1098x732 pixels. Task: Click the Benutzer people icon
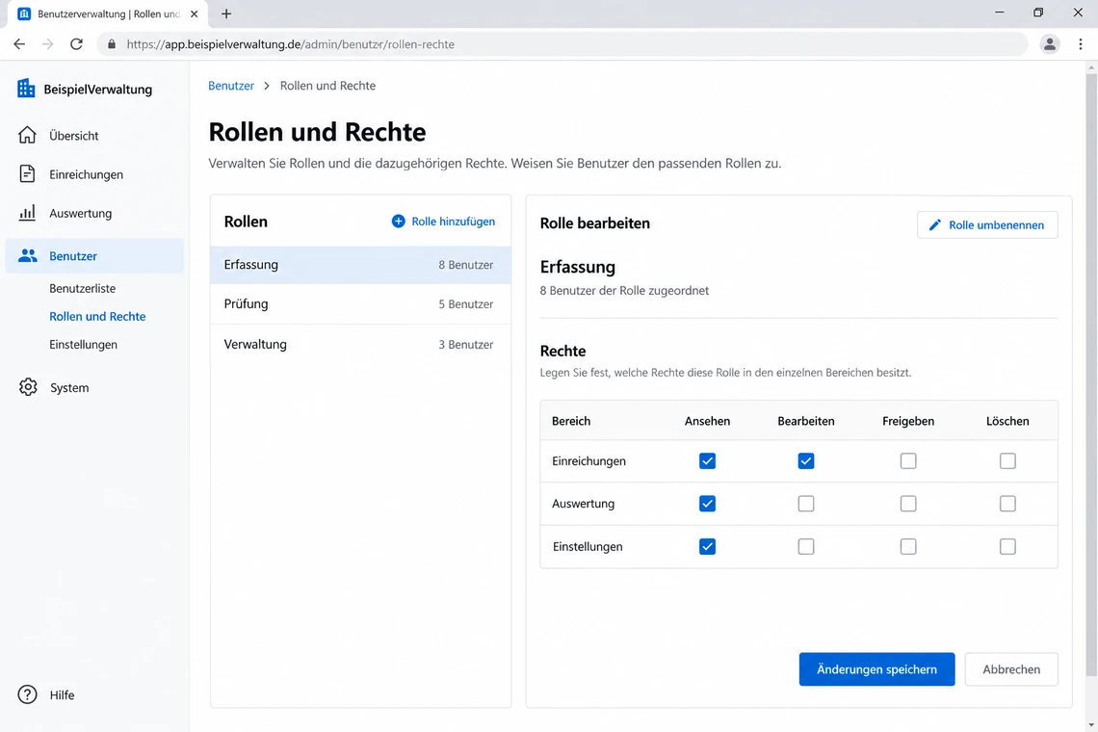click(x=27, y=255)
